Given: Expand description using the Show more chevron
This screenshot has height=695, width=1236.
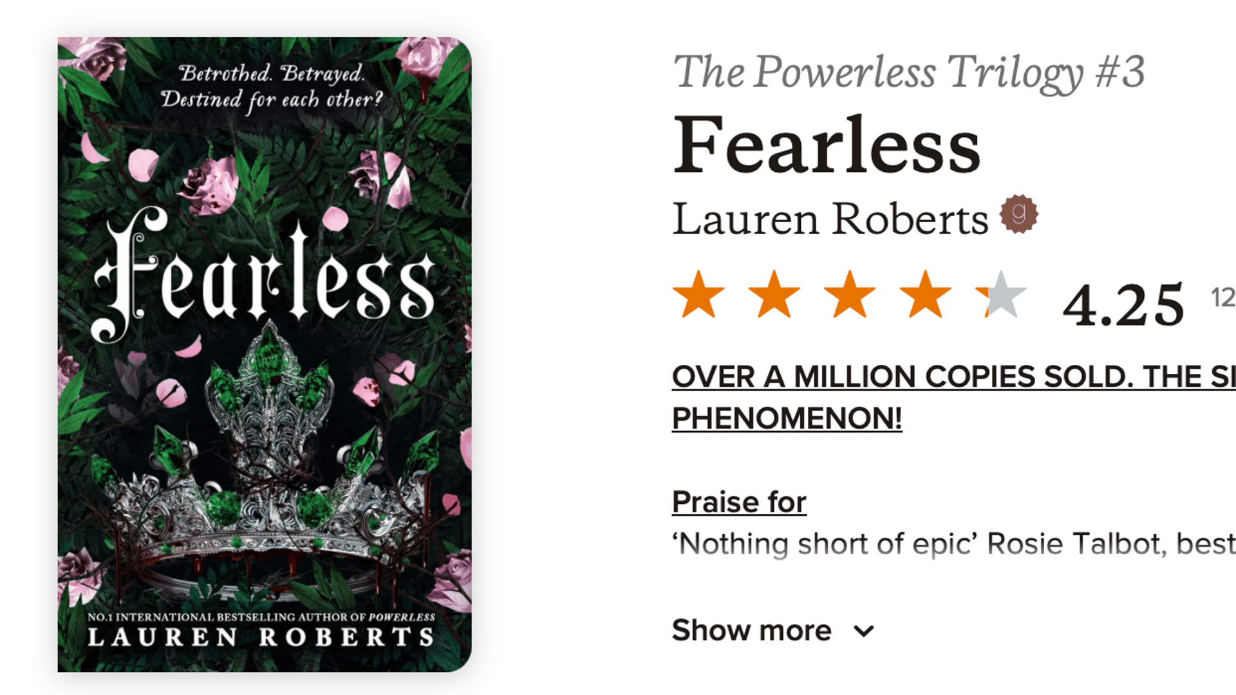Looking at the screenshot, I should (x=864, y=631).
